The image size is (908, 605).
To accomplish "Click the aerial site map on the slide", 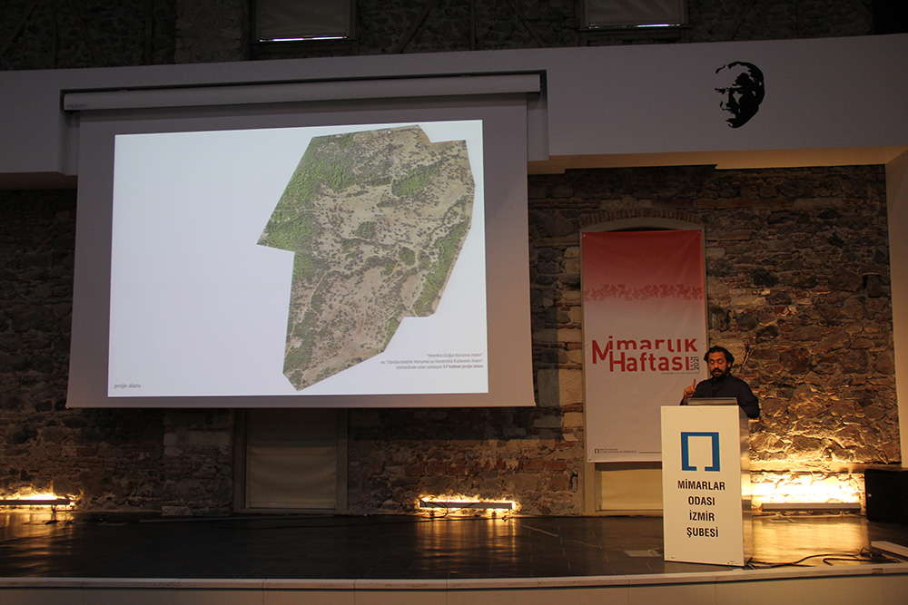I will [369, 256].
